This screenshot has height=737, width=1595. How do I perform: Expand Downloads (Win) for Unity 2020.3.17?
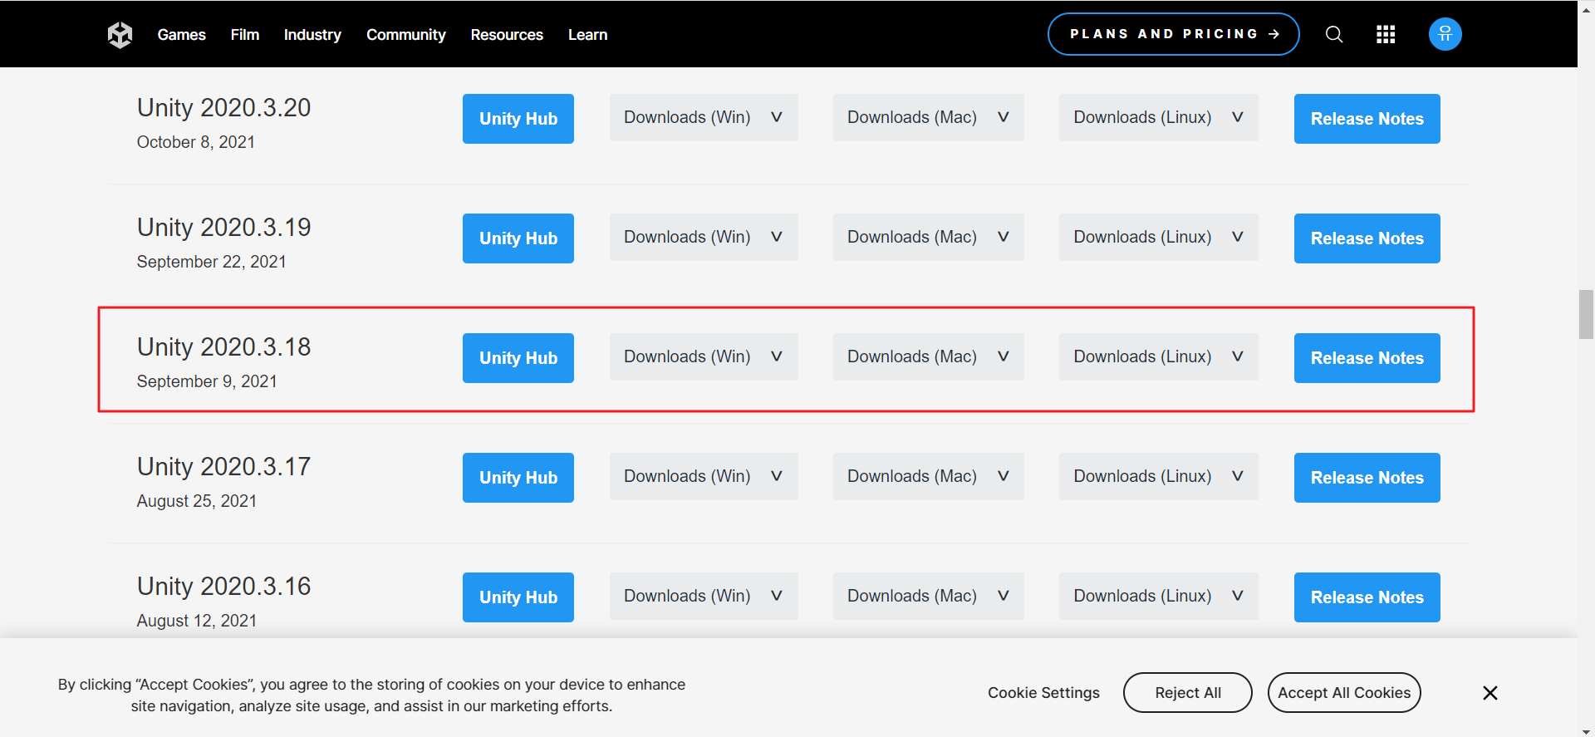click(704, 476)
